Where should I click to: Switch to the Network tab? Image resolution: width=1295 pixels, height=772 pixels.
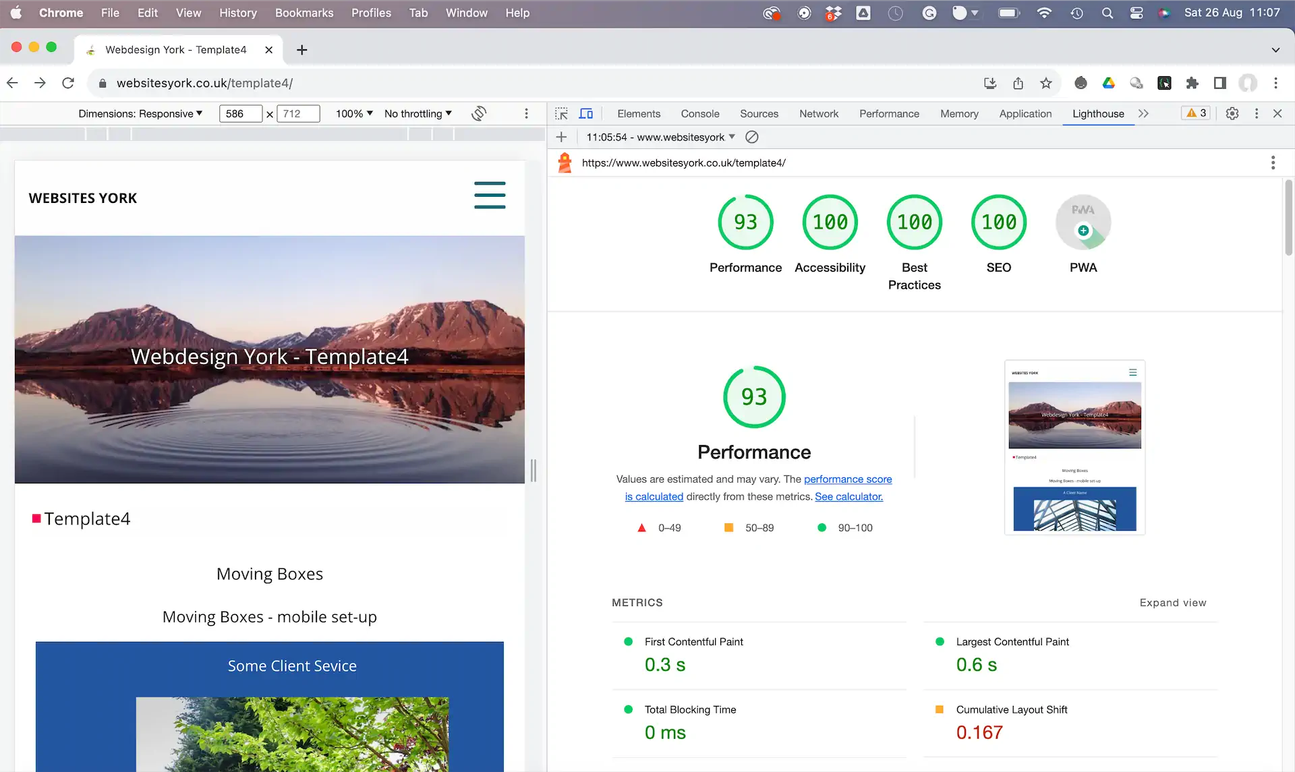click(x=818, y=113)
